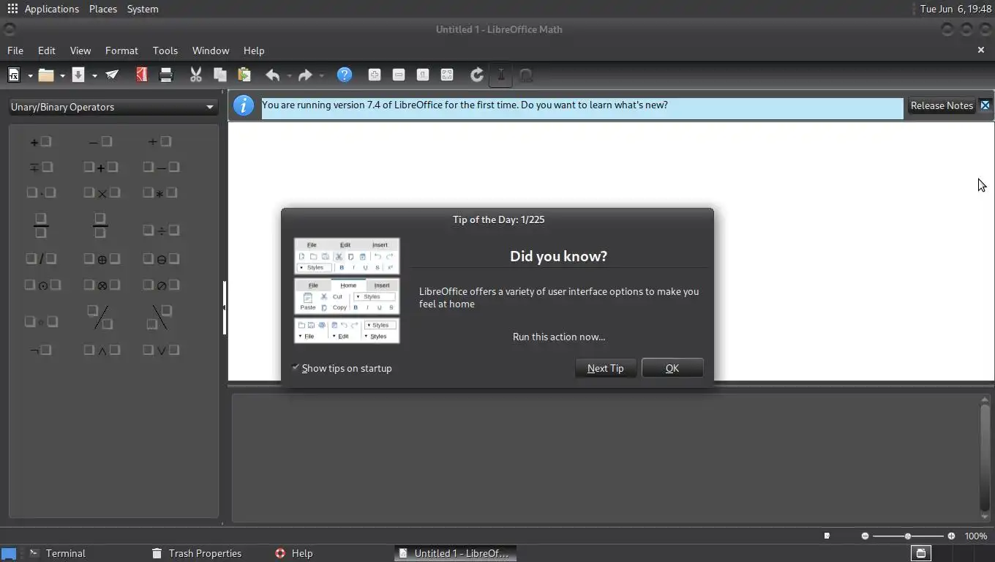Insert the plus sign unary operator
This screenshot has width=995, height=562.
pyautogui.click(x=41, y=141)
